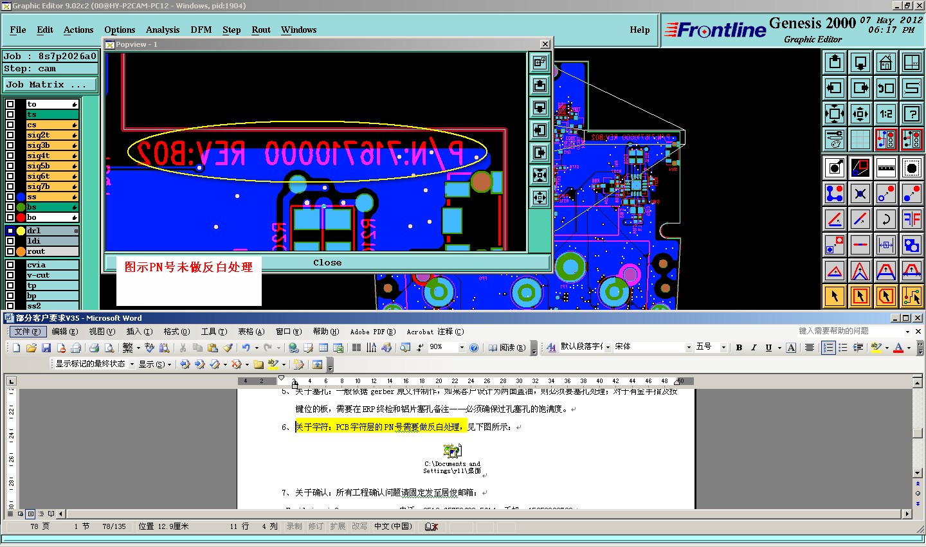Toggle the checkbox for layer rout

(10, 251)
